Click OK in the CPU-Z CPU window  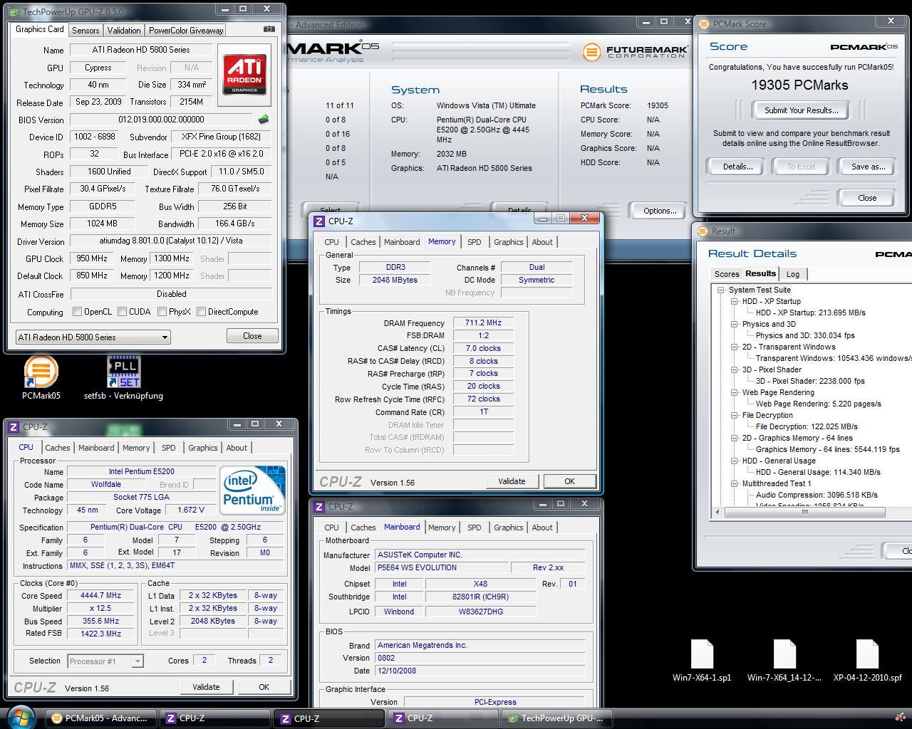tap(264, 687)
